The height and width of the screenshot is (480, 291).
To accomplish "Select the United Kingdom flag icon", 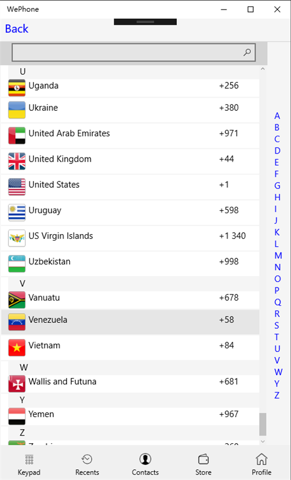I will point(17,161).
